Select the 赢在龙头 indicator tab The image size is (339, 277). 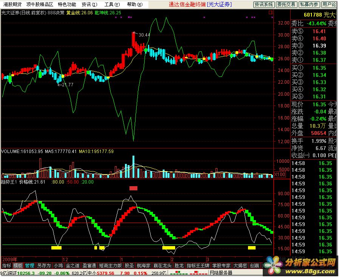pyautogui.click(x=162, y=266)
